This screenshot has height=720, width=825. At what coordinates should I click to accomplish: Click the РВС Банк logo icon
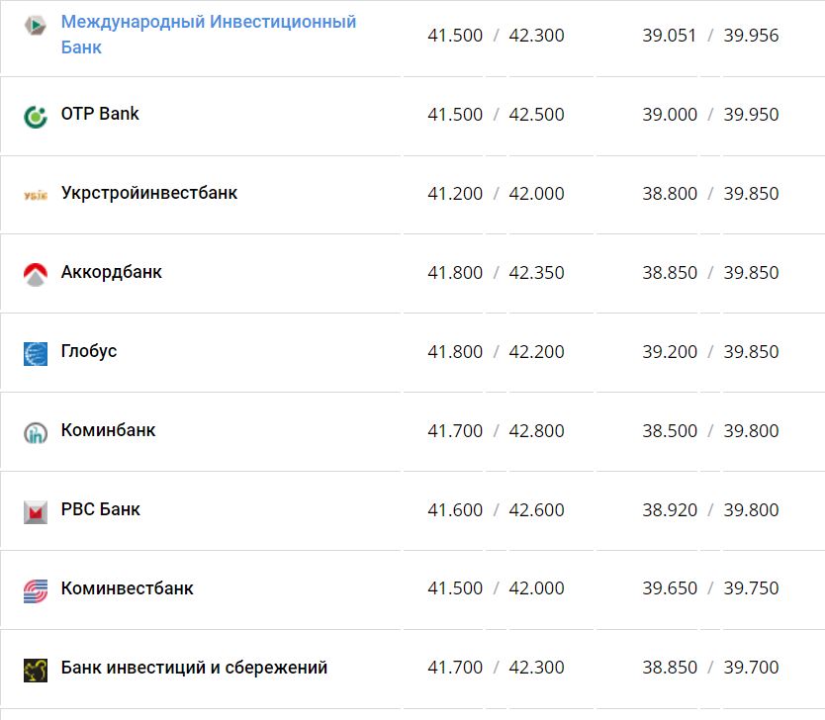coord(36,511)
